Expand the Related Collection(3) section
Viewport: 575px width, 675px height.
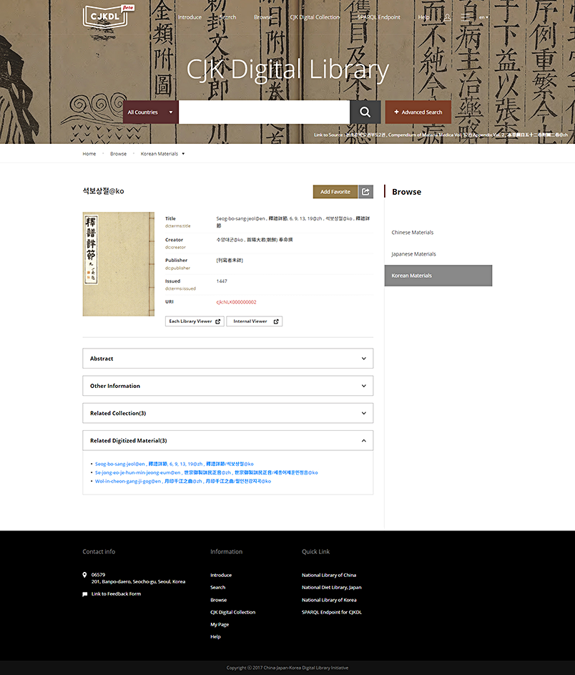point(228,413)
